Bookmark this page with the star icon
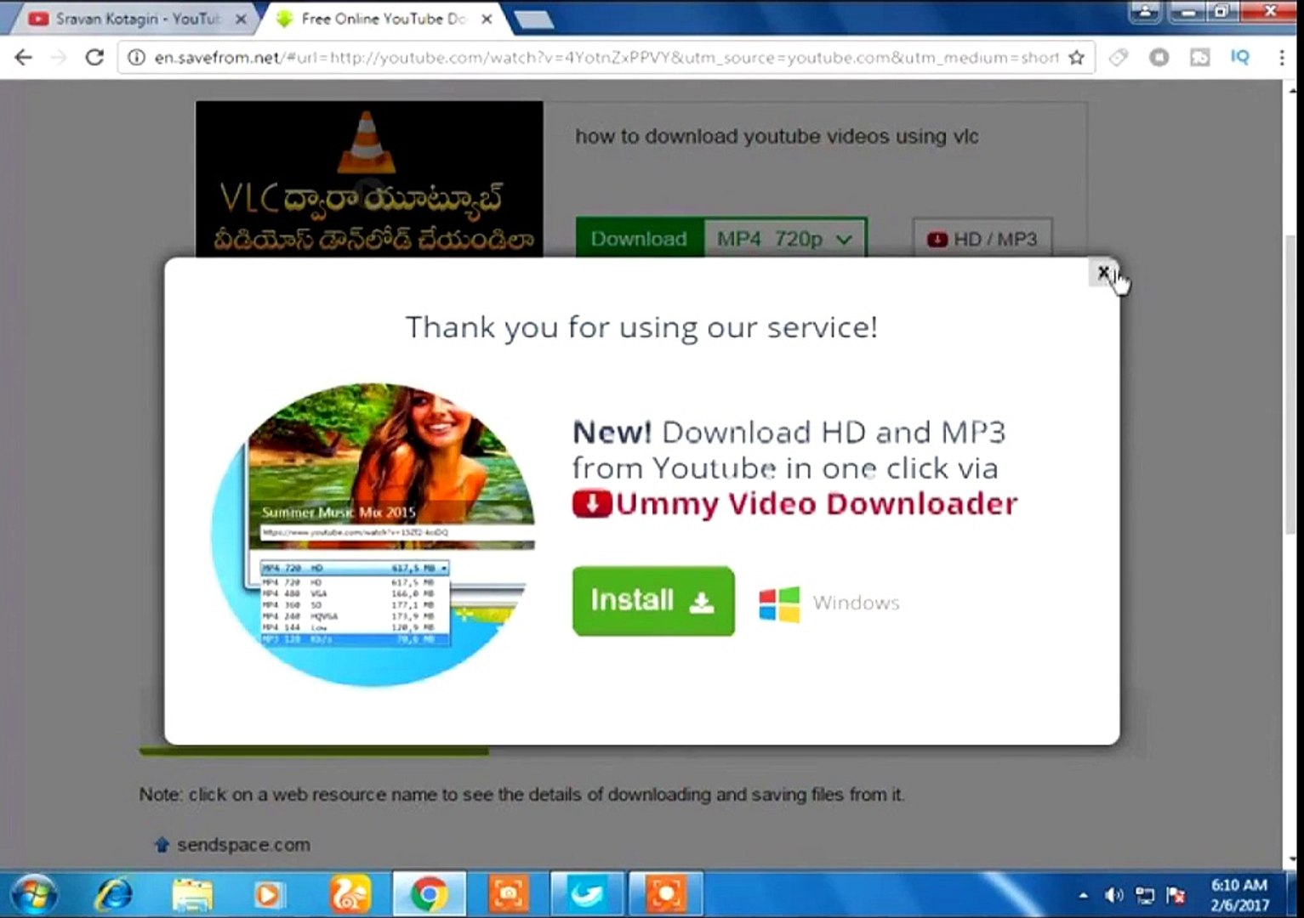This screenshot has width=1304, height=918. tap(1076, 57)
